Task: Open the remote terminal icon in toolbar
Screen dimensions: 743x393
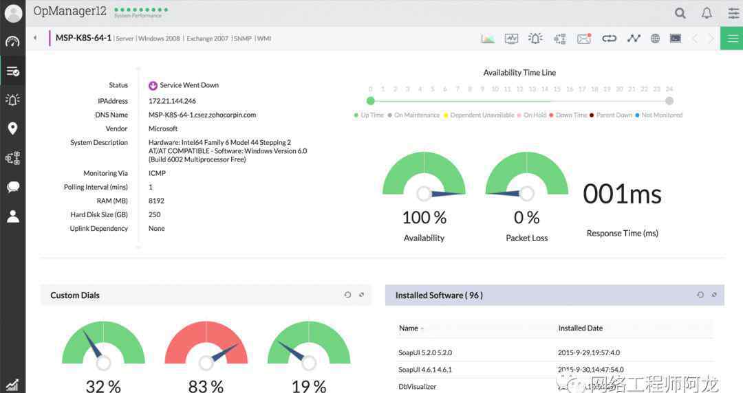Action: (x=676, y=38)
